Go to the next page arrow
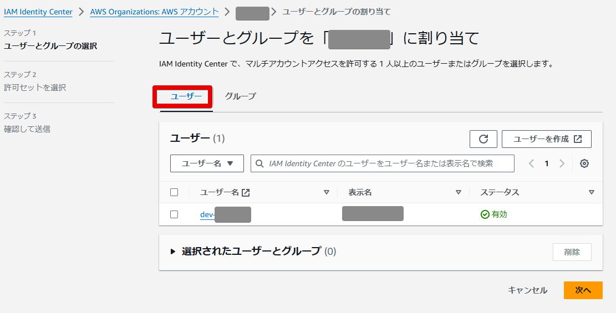Screen dimensions: 616x313 (562, 164)
